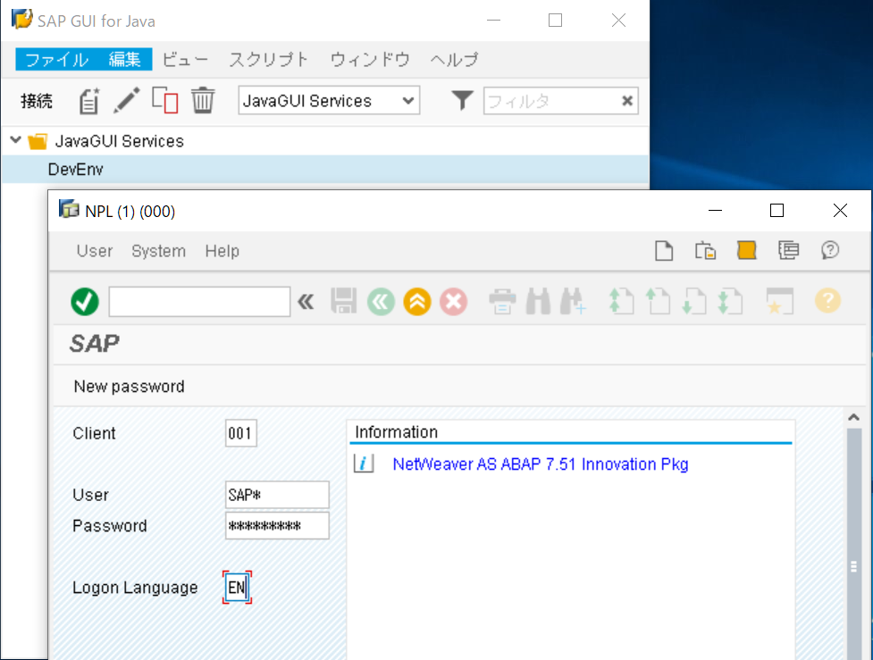873x660 pixels.
Task: Close the SAP GUI for Java window
Action: [618, 21]
